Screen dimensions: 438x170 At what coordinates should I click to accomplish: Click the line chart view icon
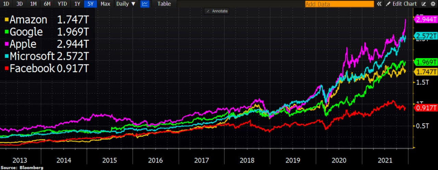(145, 4)
